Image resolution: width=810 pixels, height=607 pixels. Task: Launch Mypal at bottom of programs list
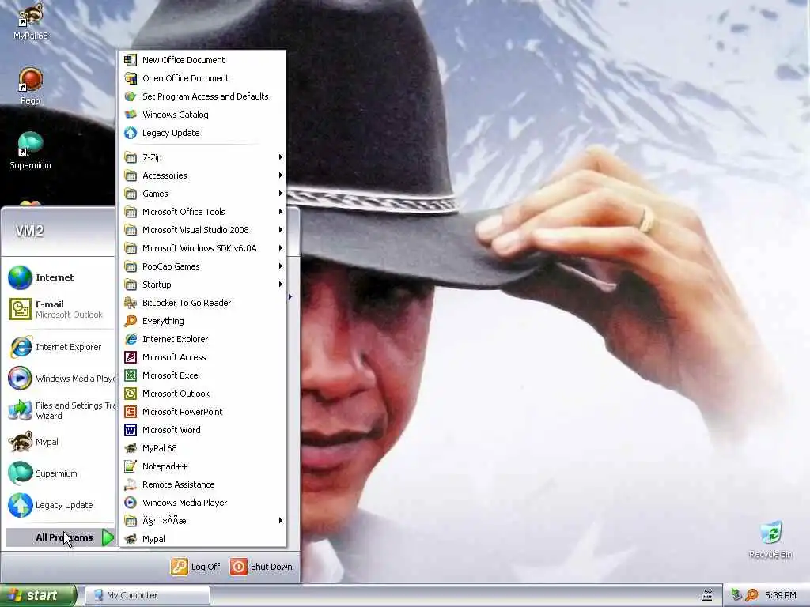[203, 539]
